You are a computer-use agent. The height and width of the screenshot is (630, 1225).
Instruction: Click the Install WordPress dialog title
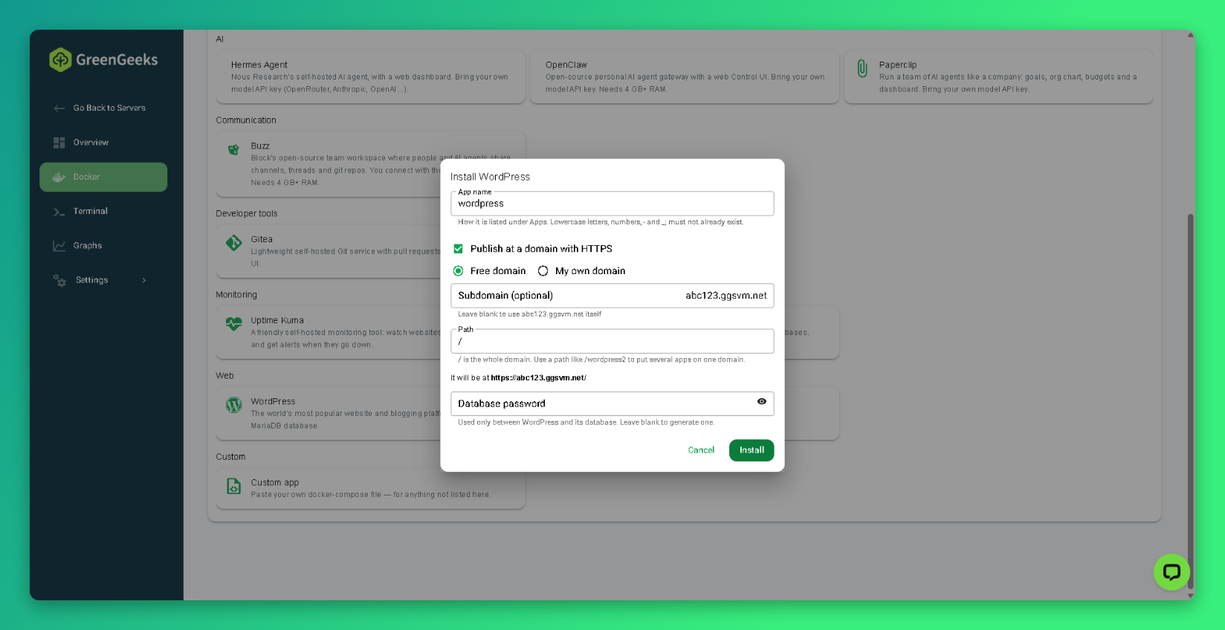pos(490,177)
